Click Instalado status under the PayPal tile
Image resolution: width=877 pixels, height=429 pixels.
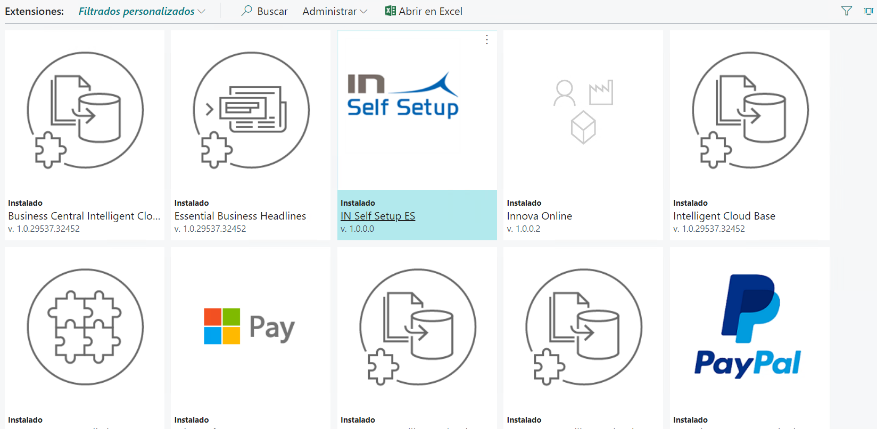[x=690, y=420]
